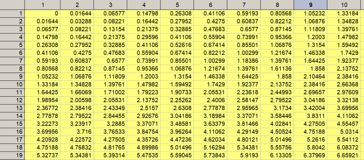
Task: Click cell 5.8042 in row 18
Action: coord(310,148)
